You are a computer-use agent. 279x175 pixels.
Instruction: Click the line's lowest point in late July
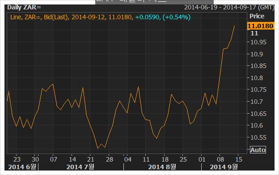[x=97, y=148]
